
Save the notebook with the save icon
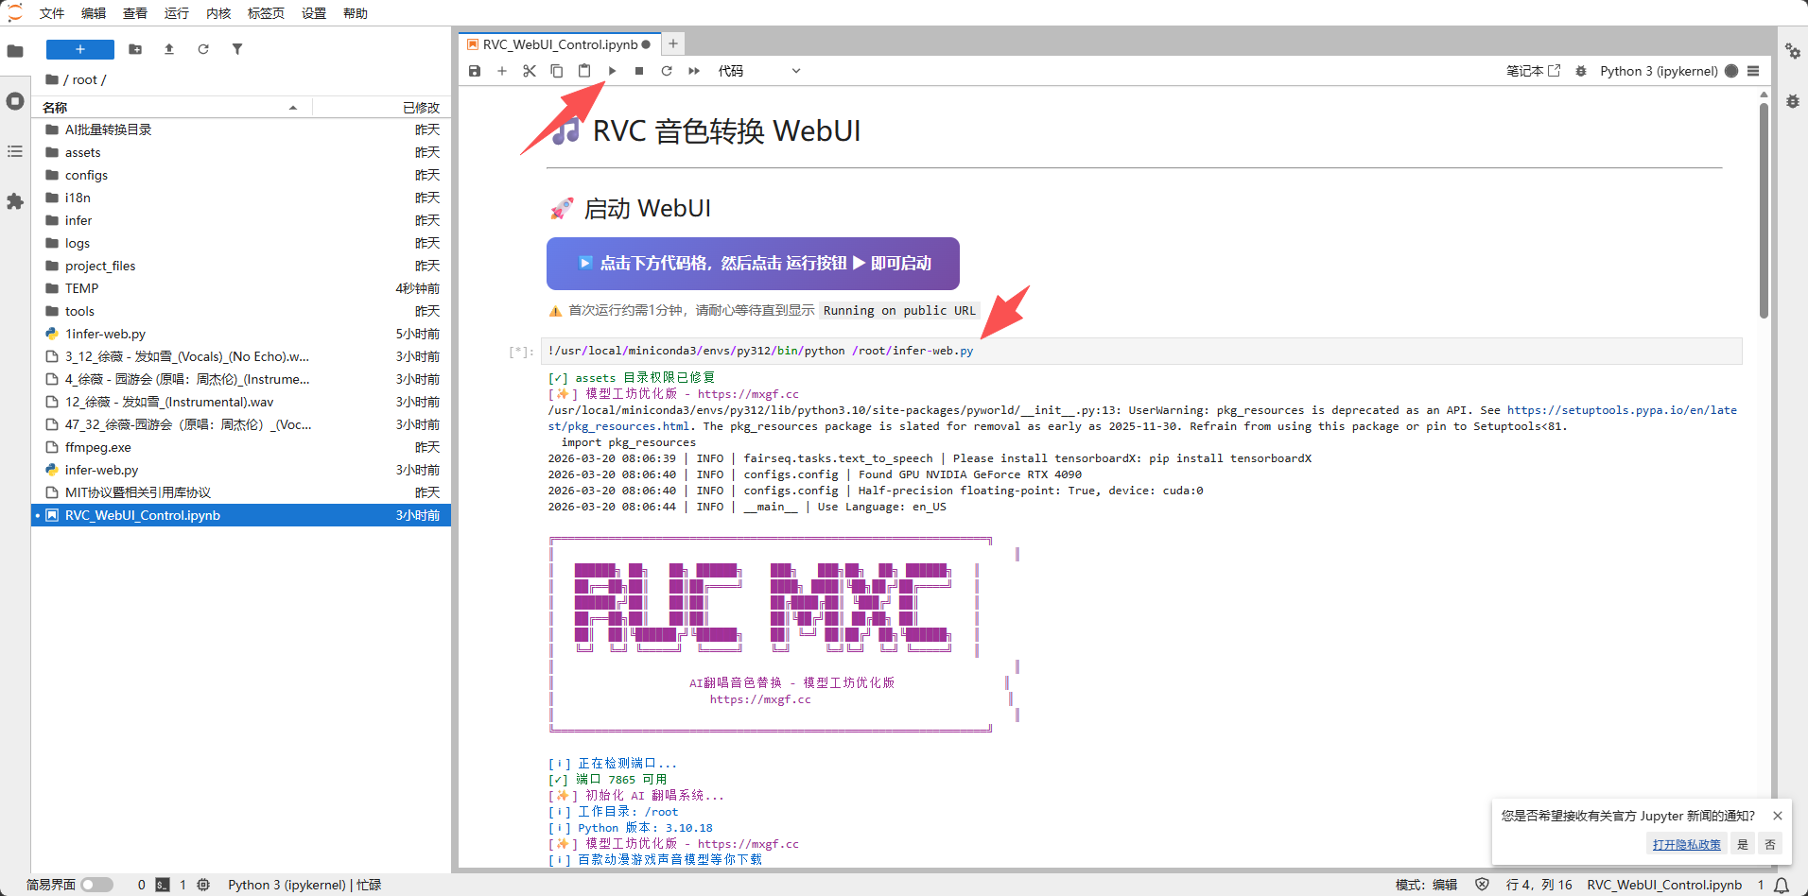click(475, 71)
